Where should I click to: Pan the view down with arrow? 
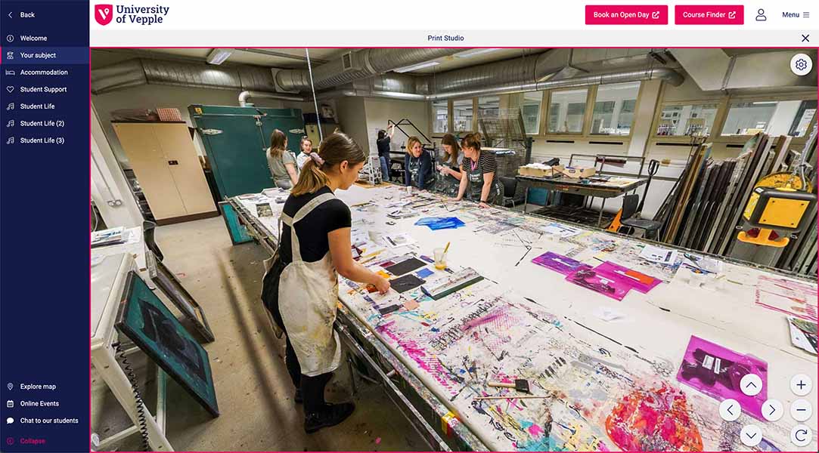click(x=751, y=436)
